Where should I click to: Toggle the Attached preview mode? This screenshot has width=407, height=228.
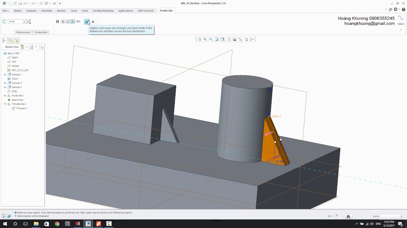click(x=73, y=22)
